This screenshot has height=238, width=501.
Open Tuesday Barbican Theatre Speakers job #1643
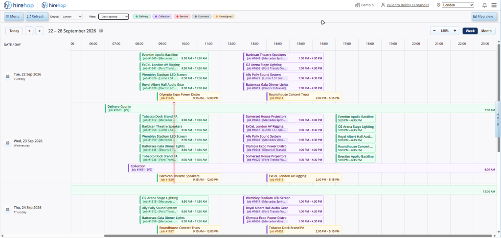283,57
